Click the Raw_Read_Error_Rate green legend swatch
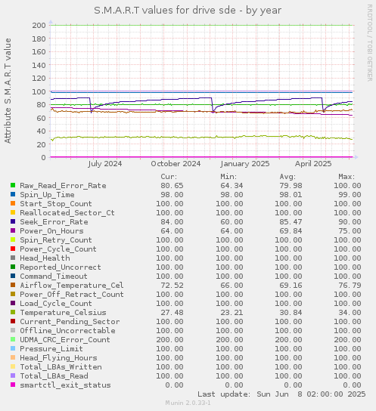Image resolution: width=376 pixels, height=411 pixels. point(13,185)
